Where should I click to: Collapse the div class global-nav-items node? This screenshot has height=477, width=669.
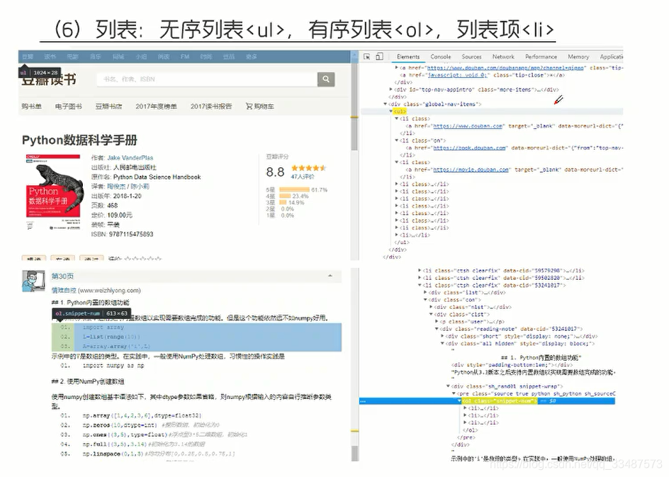386,103
